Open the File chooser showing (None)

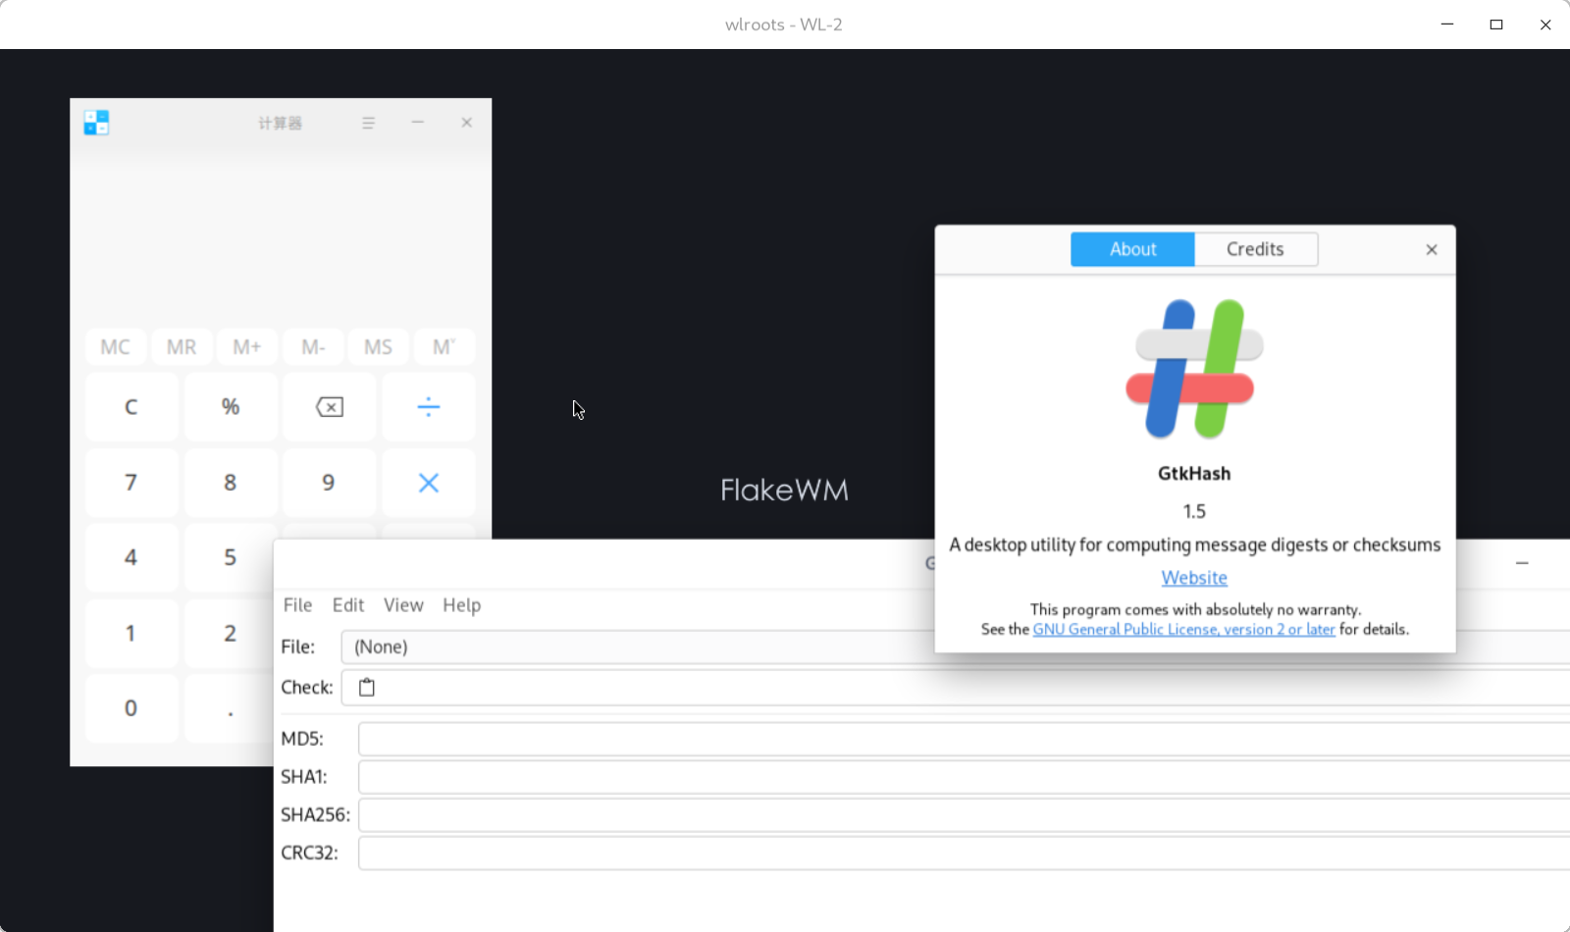point(956,647)
